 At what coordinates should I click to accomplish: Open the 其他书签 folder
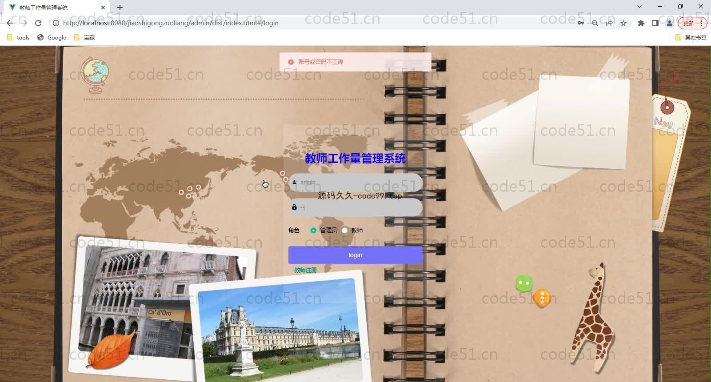pos(691,38)
